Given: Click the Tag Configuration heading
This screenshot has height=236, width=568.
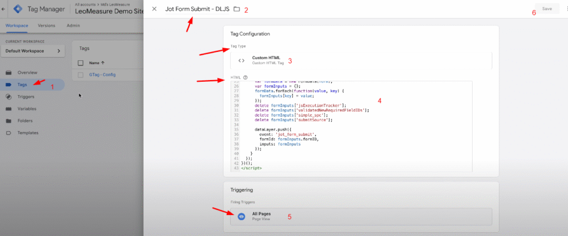Looking at the screenshot, I should (x=250, y=34).
